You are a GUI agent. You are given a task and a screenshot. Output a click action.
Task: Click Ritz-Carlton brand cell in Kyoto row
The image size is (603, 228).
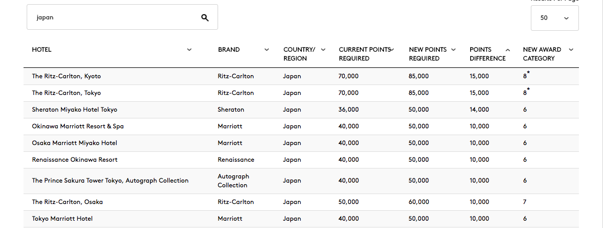point(236,76)
